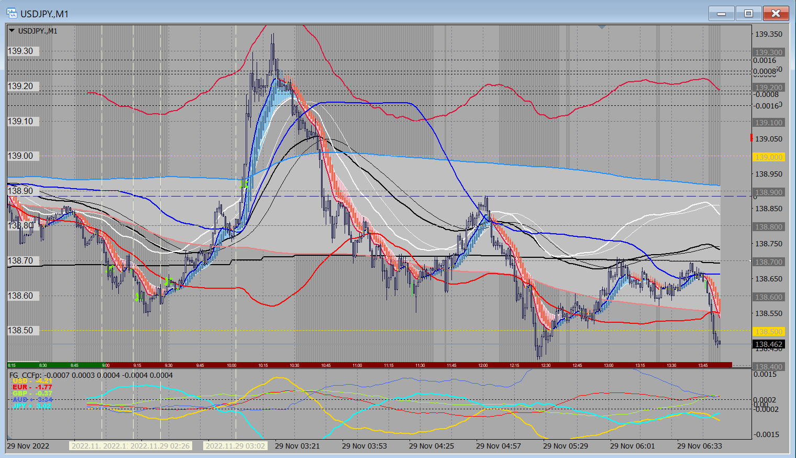796x458 pixels.
Task: Open the dropdown triangle beside the USDJPY.,M1 chart label
Action: [12, 31]
